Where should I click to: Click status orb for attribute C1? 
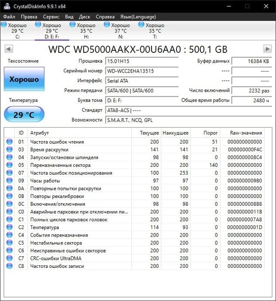9,219
